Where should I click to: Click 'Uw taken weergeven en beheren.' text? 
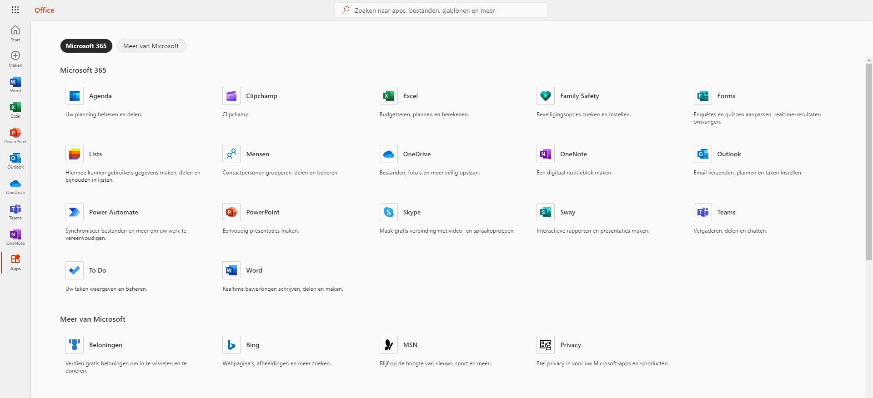pyautogui.click(x=106, y=289)
